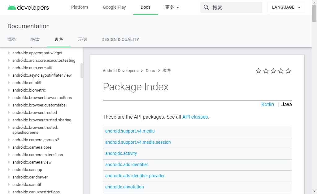Image resolution: width=317 pixels, height=194 pixels.
Task: Open the LANGUAGE dropdown
Action: pyautogui.click(x=286, y=7)
